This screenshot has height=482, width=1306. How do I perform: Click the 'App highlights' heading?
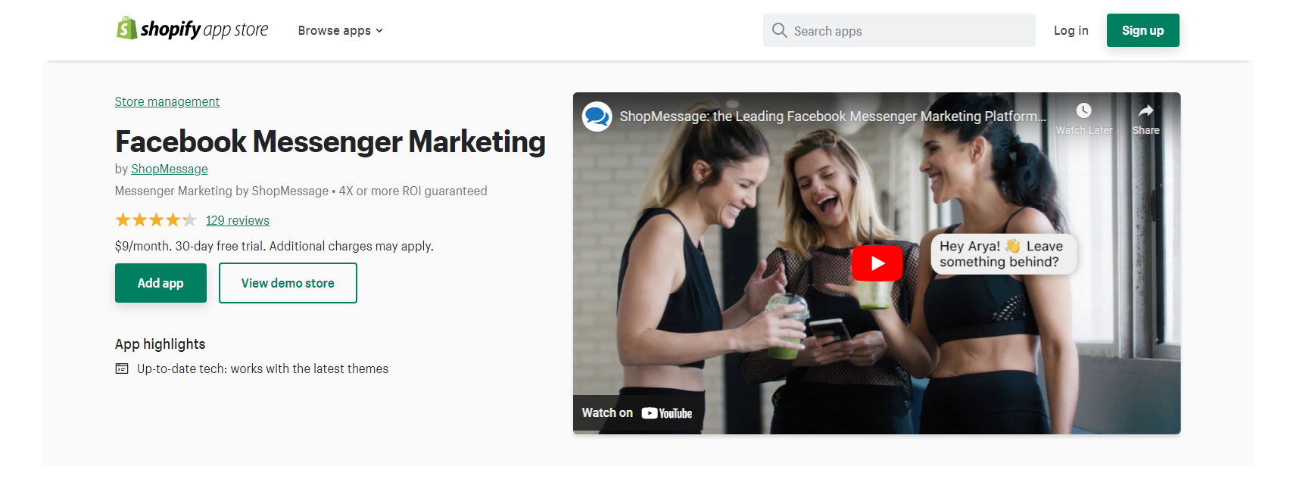[160, 344]
